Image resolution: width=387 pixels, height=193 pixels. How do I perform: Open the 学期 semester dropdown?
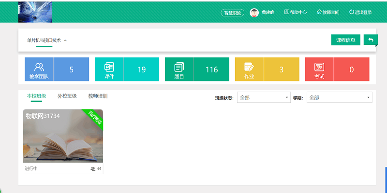pos(339,97)
